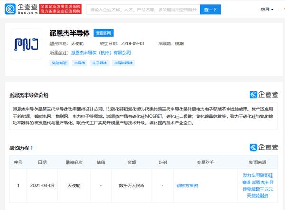Select the 半导体 tag
285x210 pixels.
(x=79, y=63)
